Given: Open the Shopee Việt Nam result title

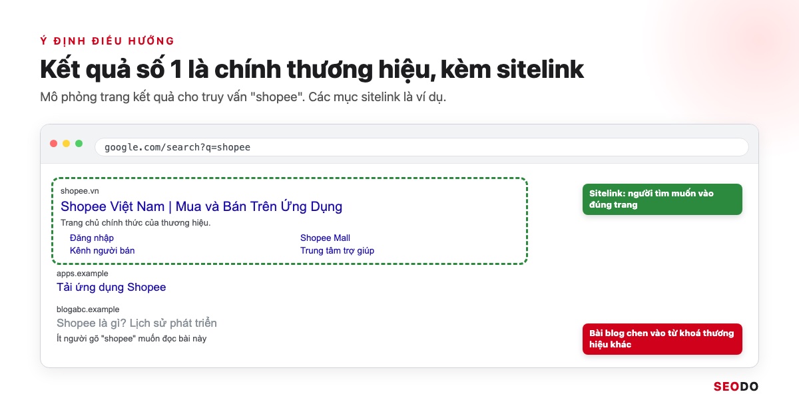Looking at the screenshot, I should point(201,206).
